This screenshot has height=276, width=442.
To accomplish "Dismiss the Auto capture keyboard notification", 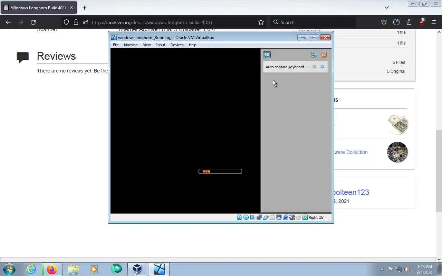I will [322, 67].
